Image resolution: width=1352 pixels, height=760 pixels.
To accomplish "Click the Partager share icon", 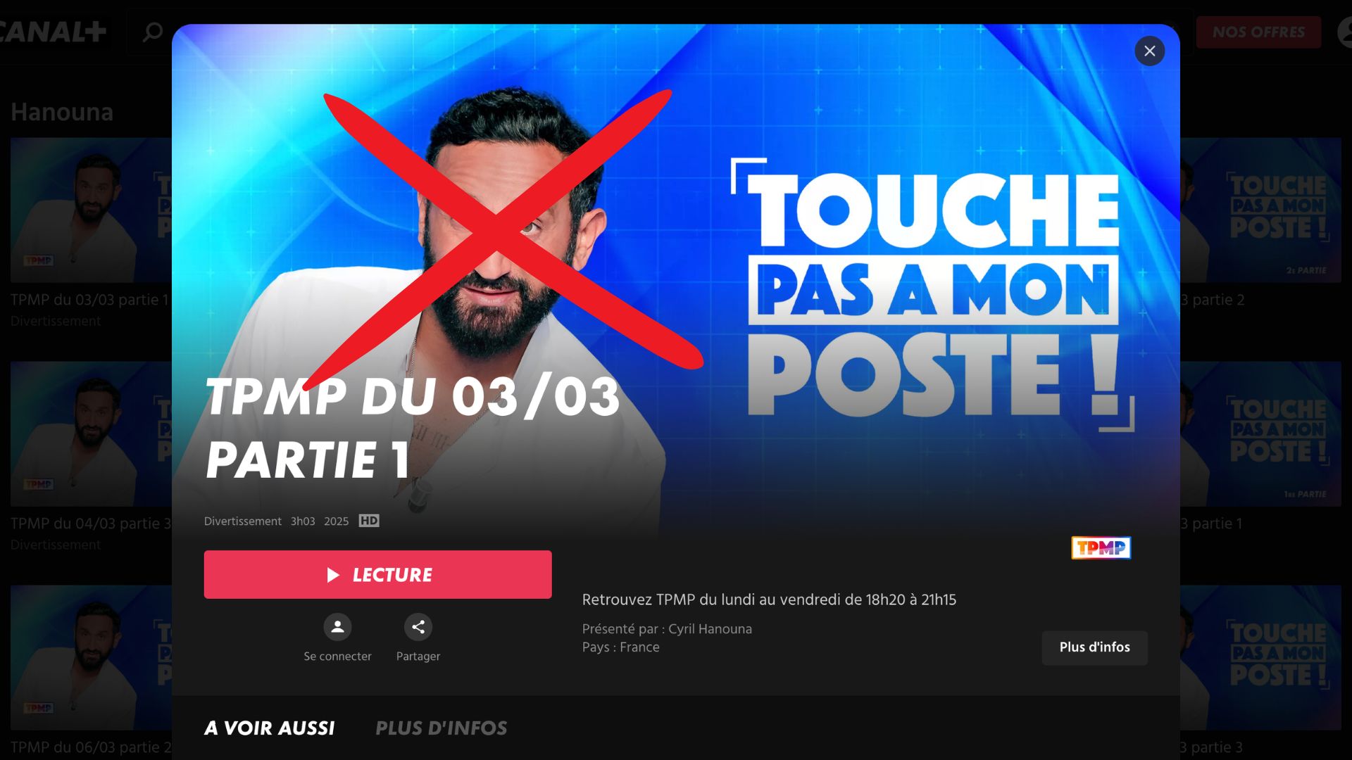I will tap(418, 627).
